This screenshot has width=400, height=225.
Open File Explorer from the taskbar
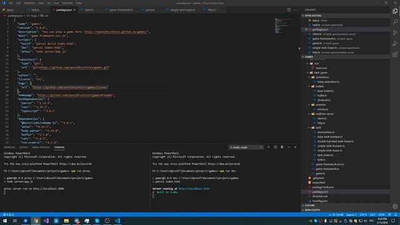66,221
